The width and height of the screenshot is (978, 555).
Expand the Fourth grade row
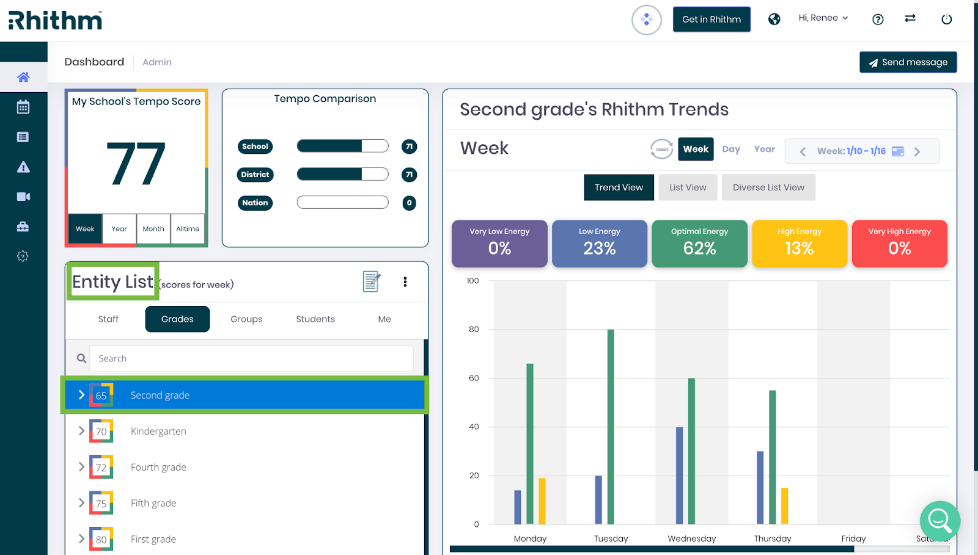(x=81, y=467)
